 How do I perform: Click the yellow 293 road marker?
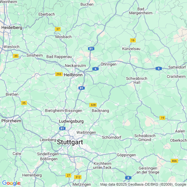click(59, 74)
